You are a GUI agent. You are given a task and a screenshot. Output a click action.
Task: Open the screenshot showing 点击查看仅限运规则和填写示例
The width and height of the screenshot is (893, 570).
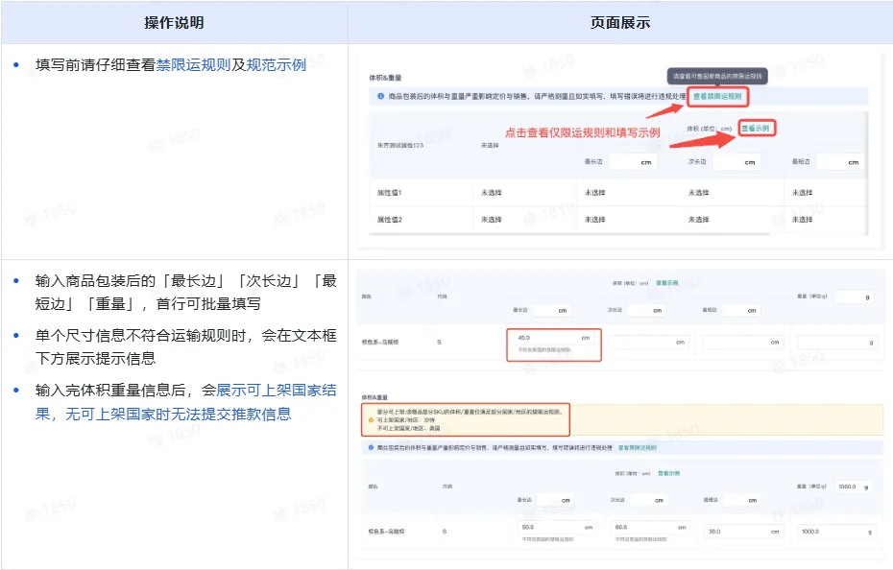click(x=619, y=152)
